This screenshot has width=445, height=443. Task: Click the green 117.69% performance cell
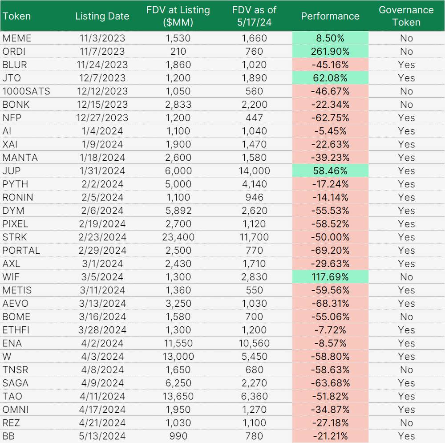point(330,277)
